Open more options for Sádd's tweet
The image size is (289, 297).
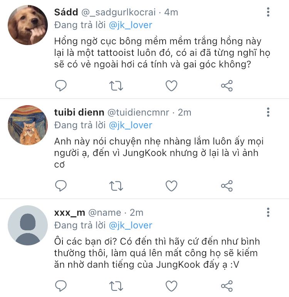tap(268, 12)
